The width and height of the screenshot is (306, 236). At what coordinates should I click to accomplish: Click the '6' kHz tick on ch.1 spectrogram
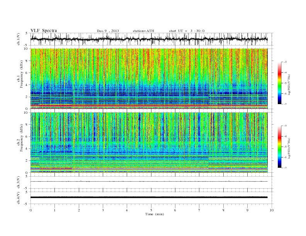coord(27,73)
